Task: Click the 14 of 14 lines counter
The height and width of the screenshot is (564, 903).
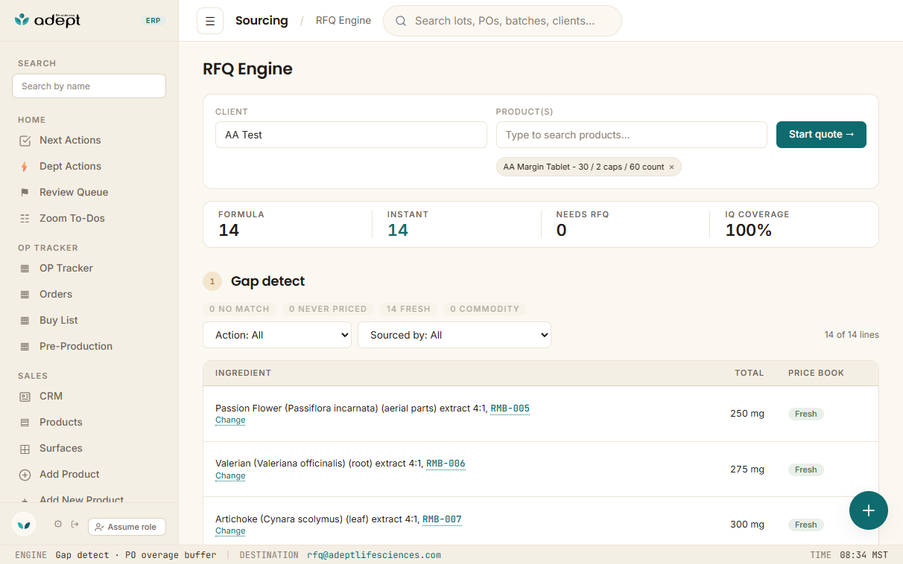Action: (852, 335)
